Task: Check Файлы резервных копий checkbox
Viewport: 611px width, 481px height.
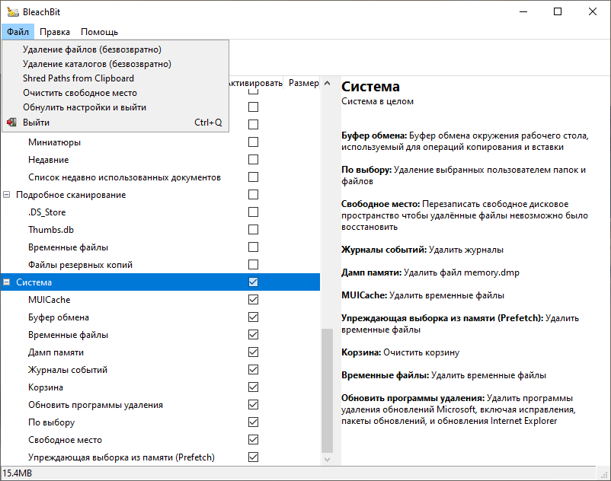Action: click(253, 265)
